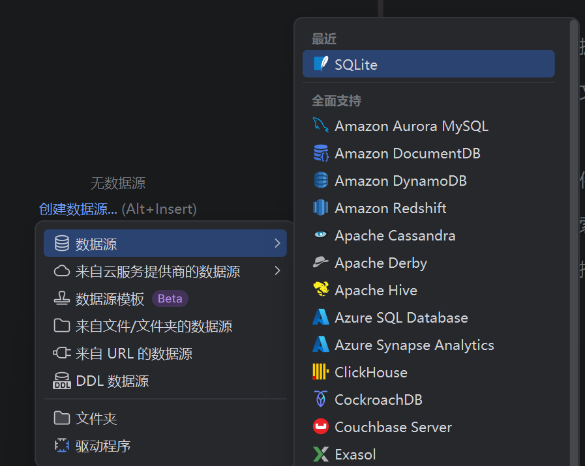The image size is (585, 466).
Task: Click the database list vertical scrollbar
Action: [x=574, y=242]
